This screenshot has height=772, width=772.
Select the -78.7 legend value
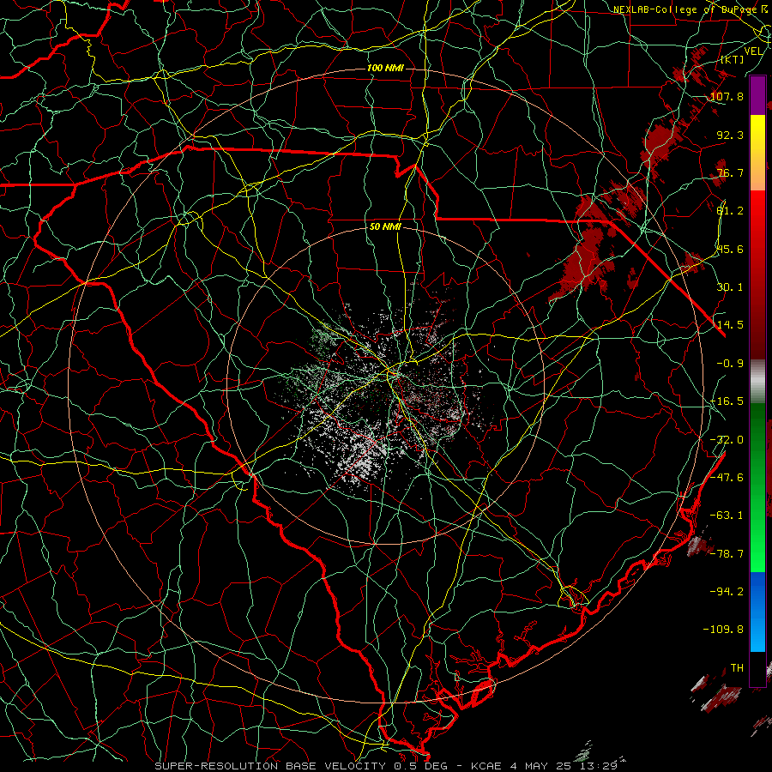727,554
